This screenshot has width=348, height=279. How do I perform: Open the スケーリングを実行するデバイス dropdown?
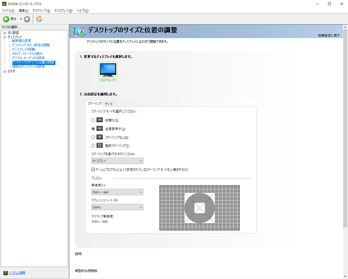coord(117,161)
